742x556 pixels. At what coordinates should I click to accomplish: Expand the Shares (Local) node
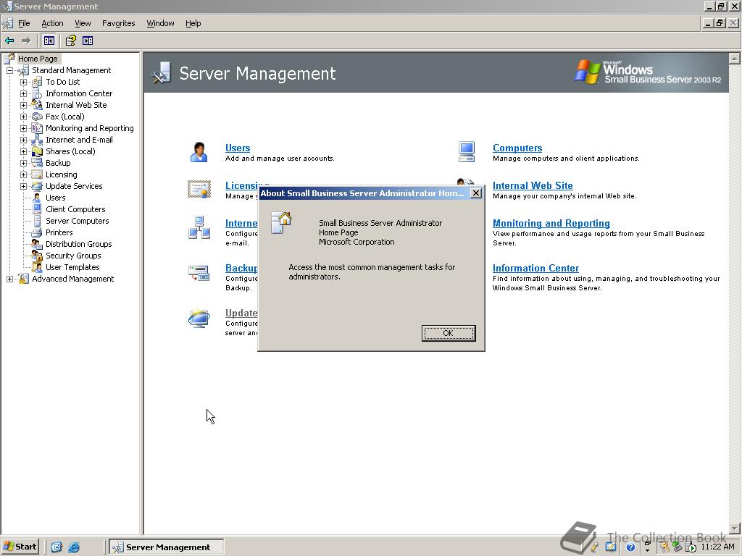(23, 152)
